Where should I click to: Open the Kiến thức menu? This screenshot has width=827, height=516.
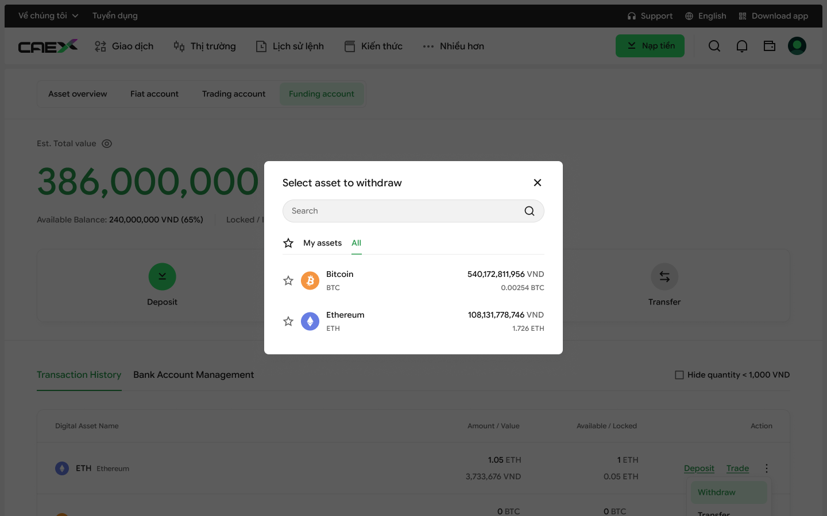(x=373, y=46)
